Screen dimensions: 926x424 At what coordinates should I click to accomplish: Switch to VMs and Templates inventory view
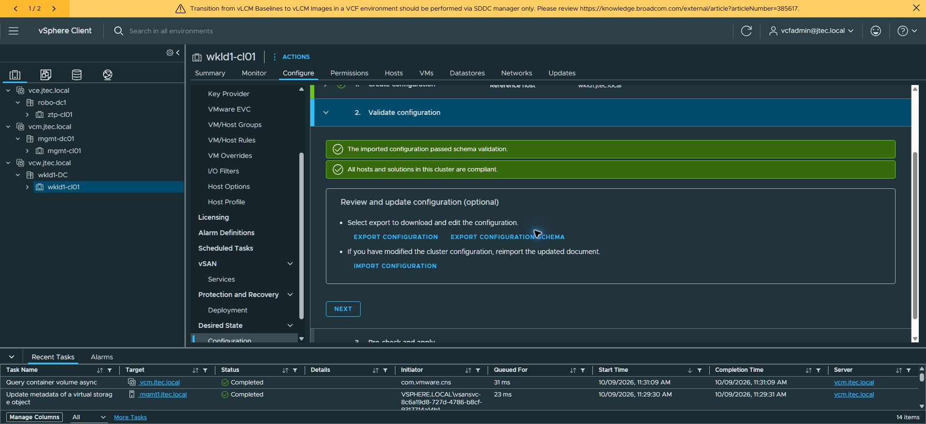(x=46, y=74)
